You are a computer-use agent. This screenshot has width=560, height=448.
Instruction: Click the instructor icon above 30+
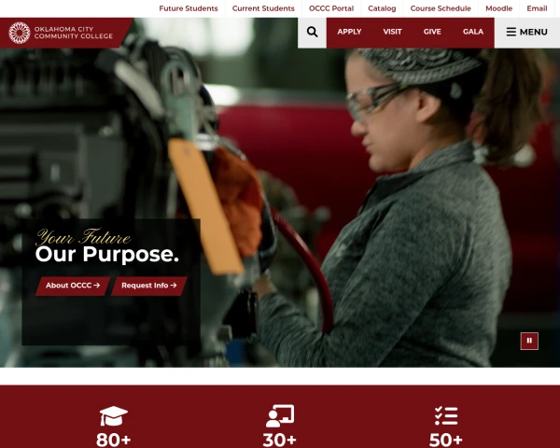click(280, 416)
